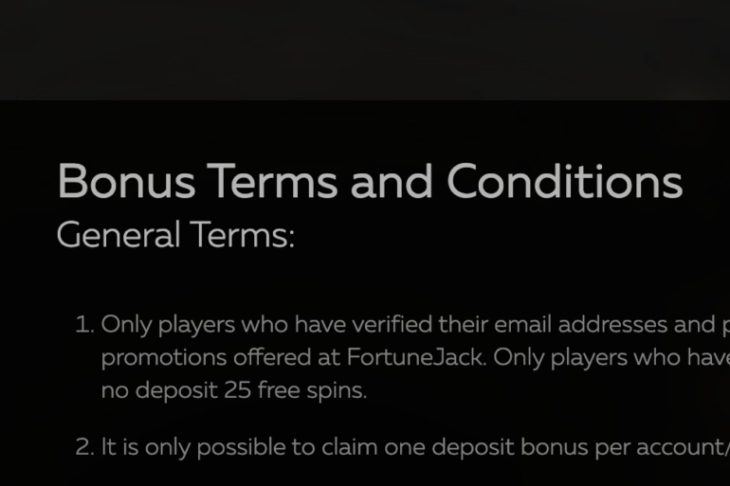Click list number 2 marker
Image resolution: width=730 pixels, height=486 pixels.
[x=84, y=448]
